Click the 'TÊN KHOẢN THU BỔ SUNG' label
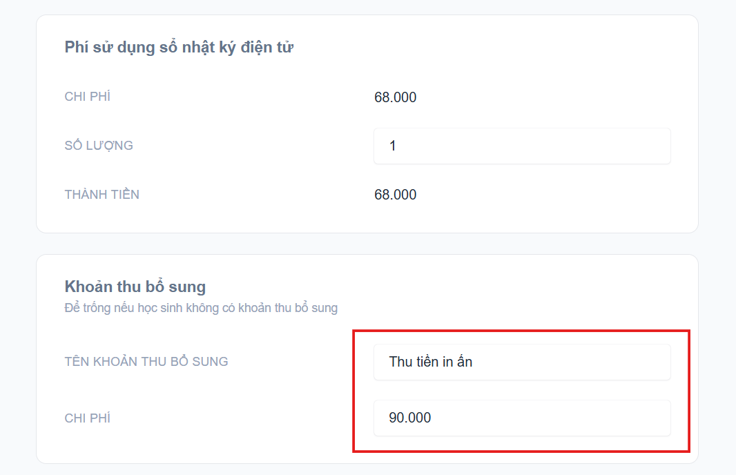The image size is (736, 475). (x=146, y=362)
